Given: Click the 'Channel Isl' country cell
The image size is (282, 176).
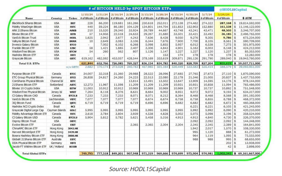Looking at the screenshot, I should point(57,81).
